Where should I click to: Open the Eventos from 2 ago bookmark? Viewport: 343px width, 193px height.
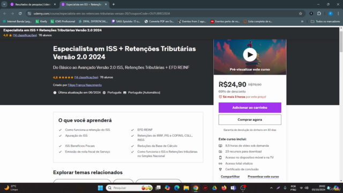tap(192, 21)
